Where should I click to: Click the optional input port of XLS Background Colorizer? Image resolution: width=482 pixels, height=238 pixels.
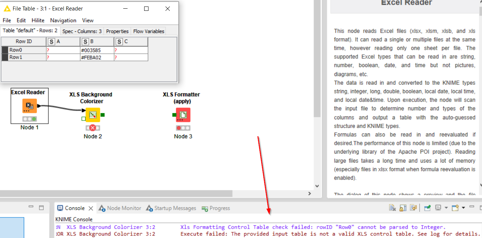coord(83,118)
